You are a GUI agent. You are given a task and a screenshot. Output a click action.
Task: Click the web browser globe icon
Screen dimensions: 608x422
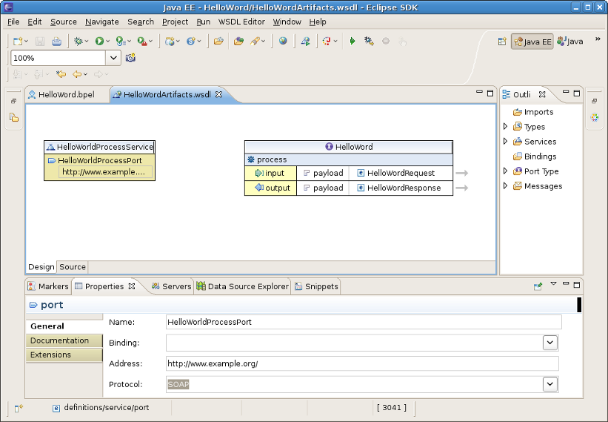[x=283, y=42]
